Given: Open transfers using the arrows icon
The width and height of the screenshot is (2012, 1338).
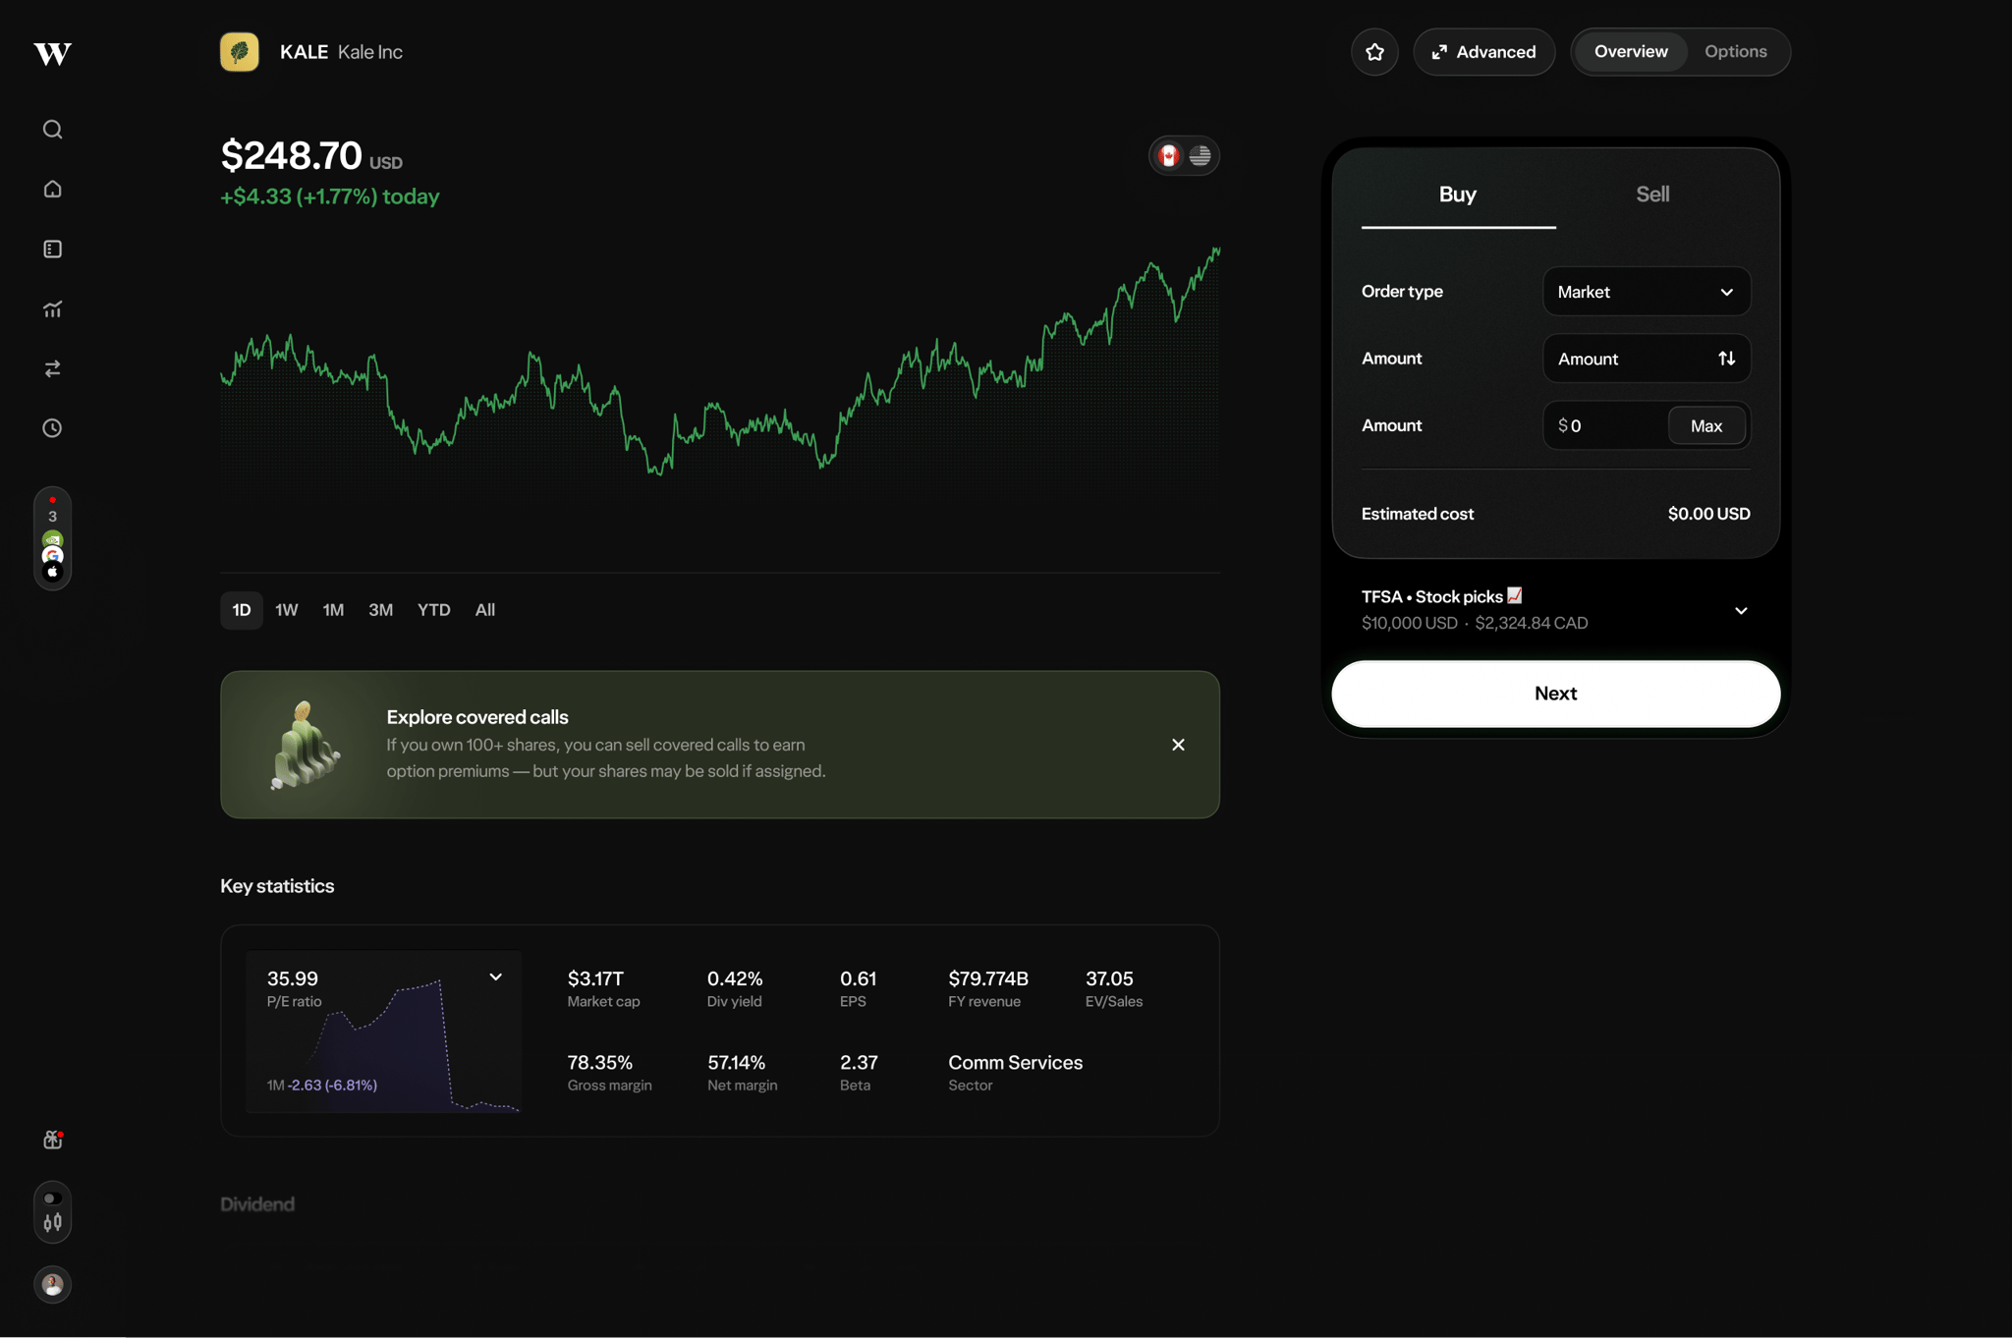Looking at the screenshot, I should (52, 368).
